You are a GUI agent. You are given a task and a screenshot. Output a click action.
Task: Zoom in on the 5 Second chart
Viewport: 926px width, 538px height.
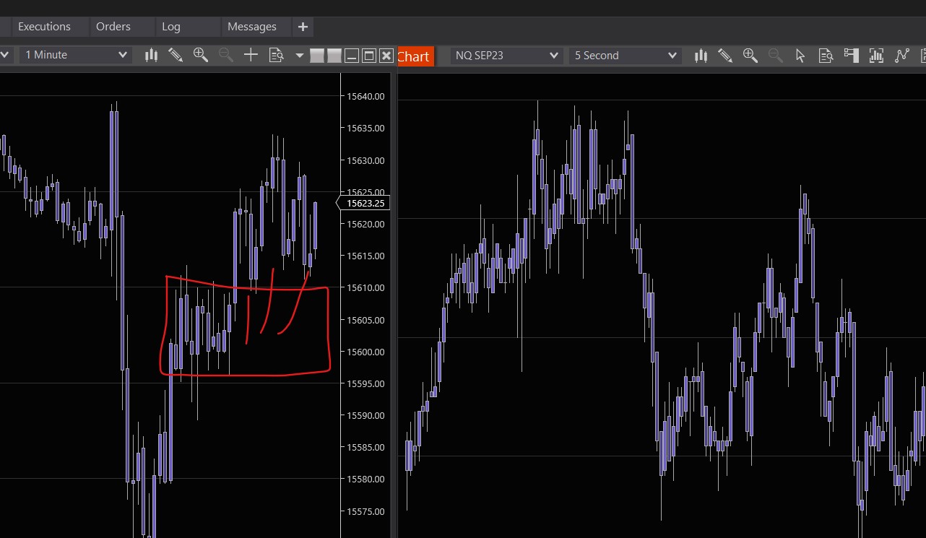pos(750,56)
